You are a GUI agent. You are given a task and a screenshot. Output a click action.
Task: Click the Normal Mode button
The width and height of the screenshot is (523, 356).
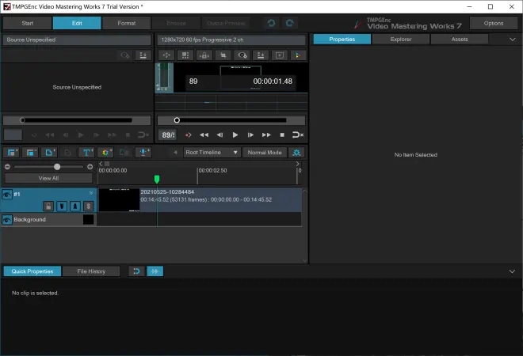[265, 153]
